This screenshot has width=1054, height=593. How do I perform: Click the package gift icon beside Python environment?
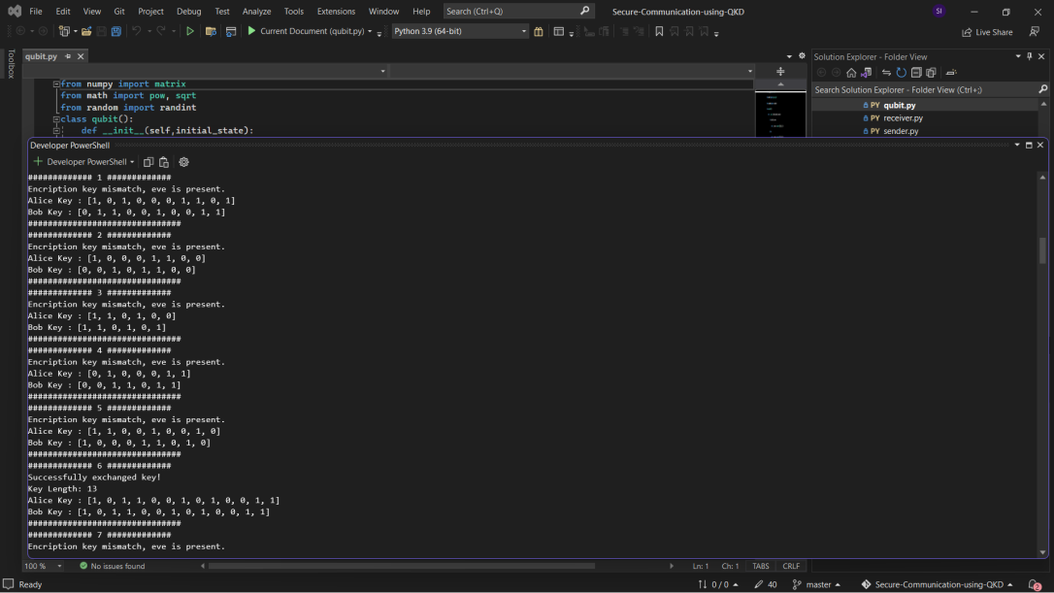(x=539, y=31)
